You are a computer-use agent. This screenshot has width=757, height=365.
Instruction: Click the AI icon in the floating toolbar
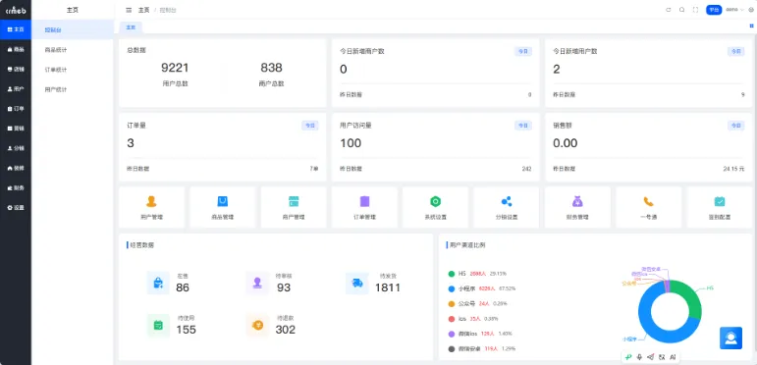[x=673, y=357]
